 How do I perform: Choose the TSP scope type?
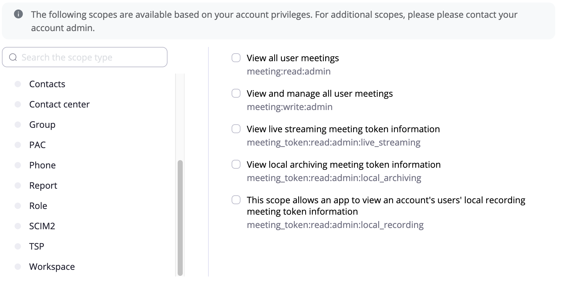[x=36, y=246]
